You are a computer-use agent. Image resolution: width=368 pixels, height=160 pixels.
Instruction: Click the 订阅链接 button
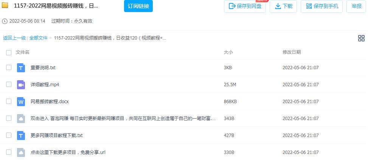(138, 6)
